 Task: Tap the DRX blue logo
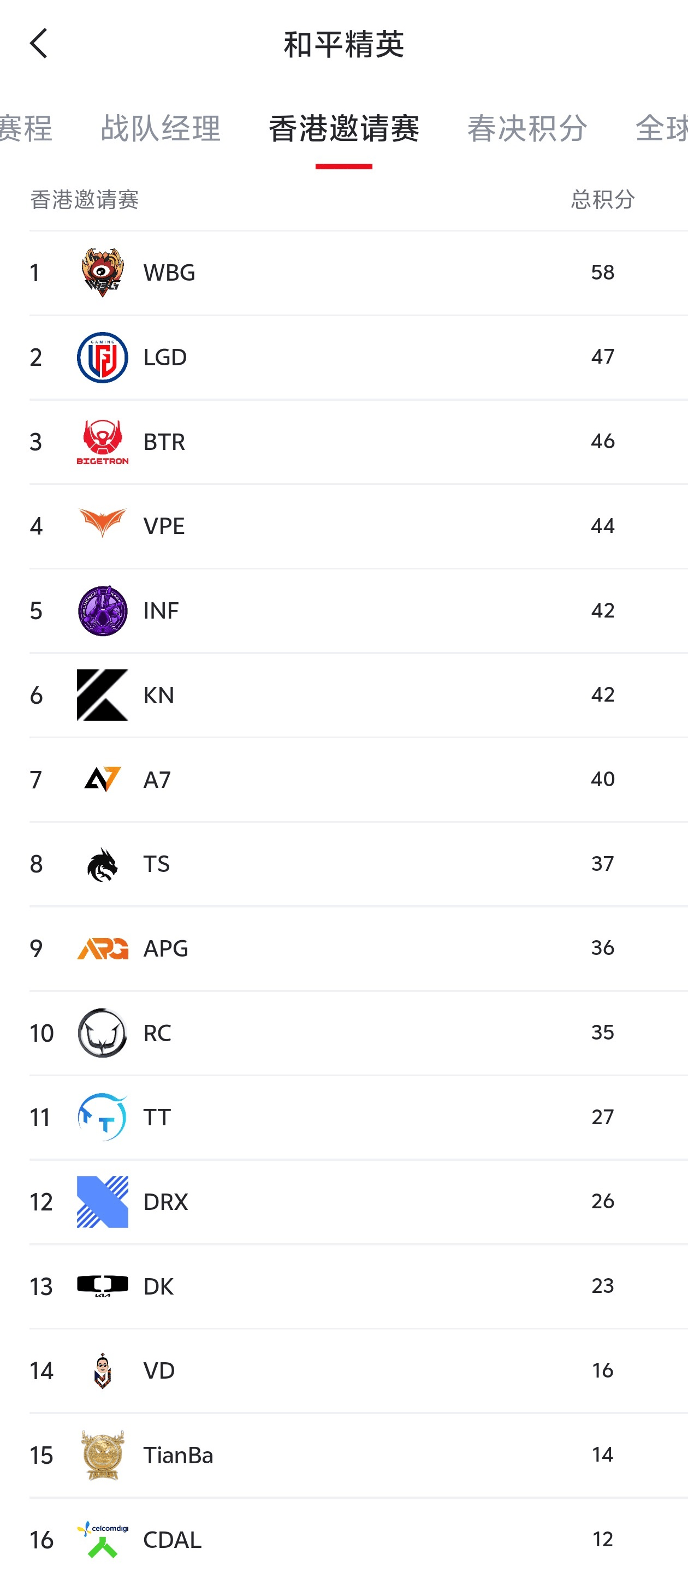tap(103, 1201)
